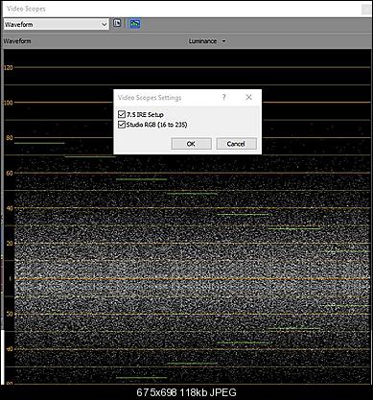The width and height of the screenshot is (373, 400).
Task: Click the Video Scopes Settings title text
Action: (x=150, y=98)
